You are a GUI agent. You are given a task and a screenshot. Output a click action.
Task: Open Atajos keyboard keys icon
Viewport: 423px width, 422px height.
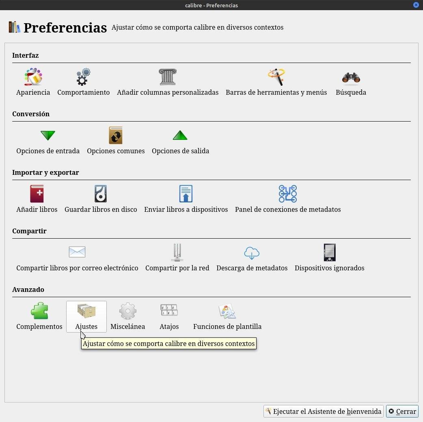point(169,310)
